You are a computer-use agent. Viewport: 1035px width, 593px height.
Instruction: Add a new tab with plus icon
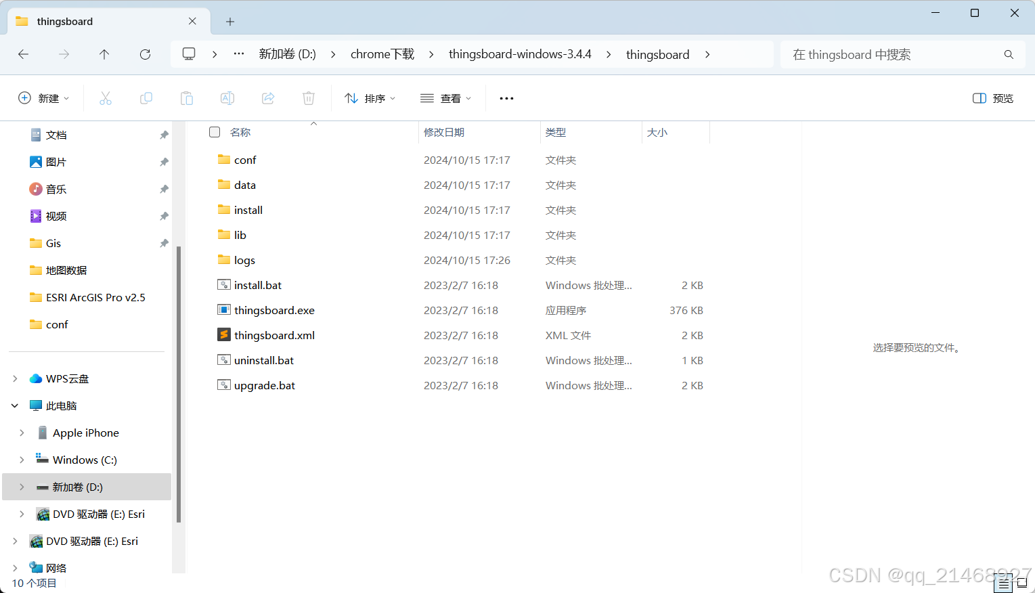click(230, 22)
